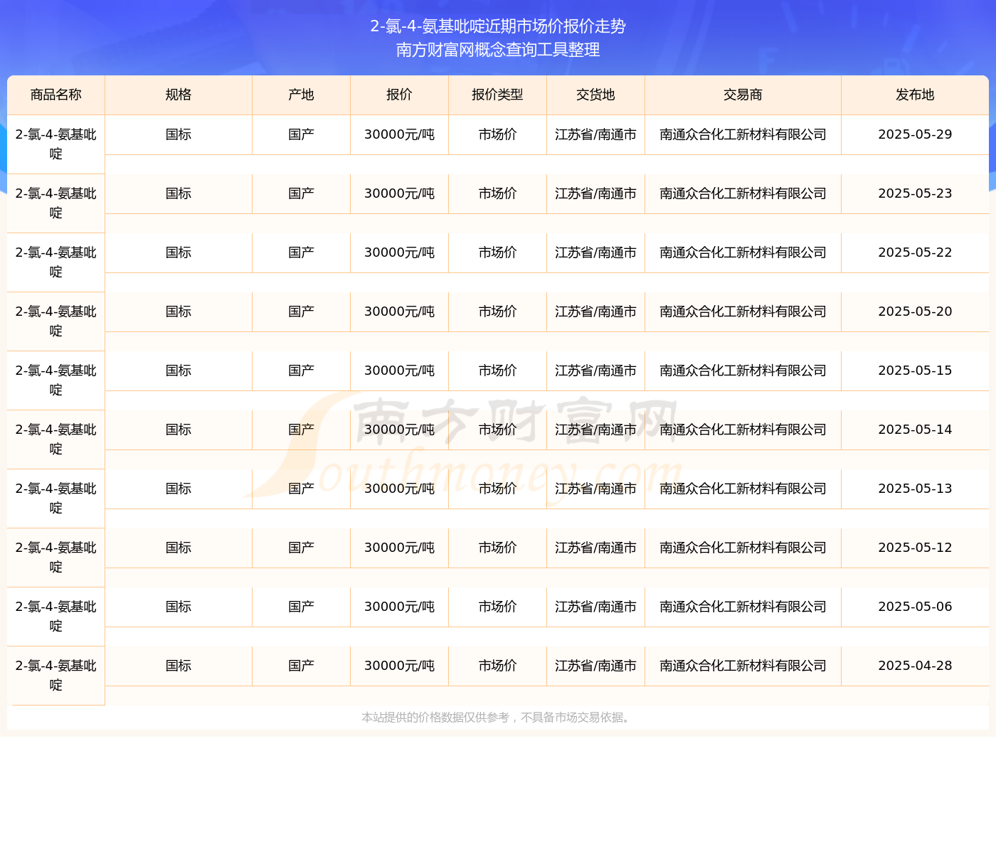This screenshot has width=996, height=857.
Task: Click the price 30000元/吨 in 2025-05-23 row
Action: click(x=399, y=193)
